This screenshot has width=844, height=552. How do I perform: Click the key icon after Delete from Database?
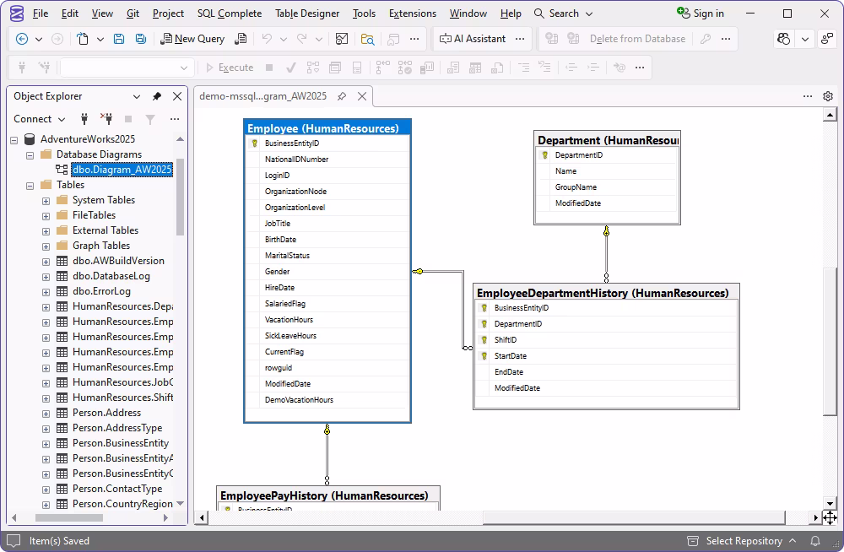(x=706, y=39)
